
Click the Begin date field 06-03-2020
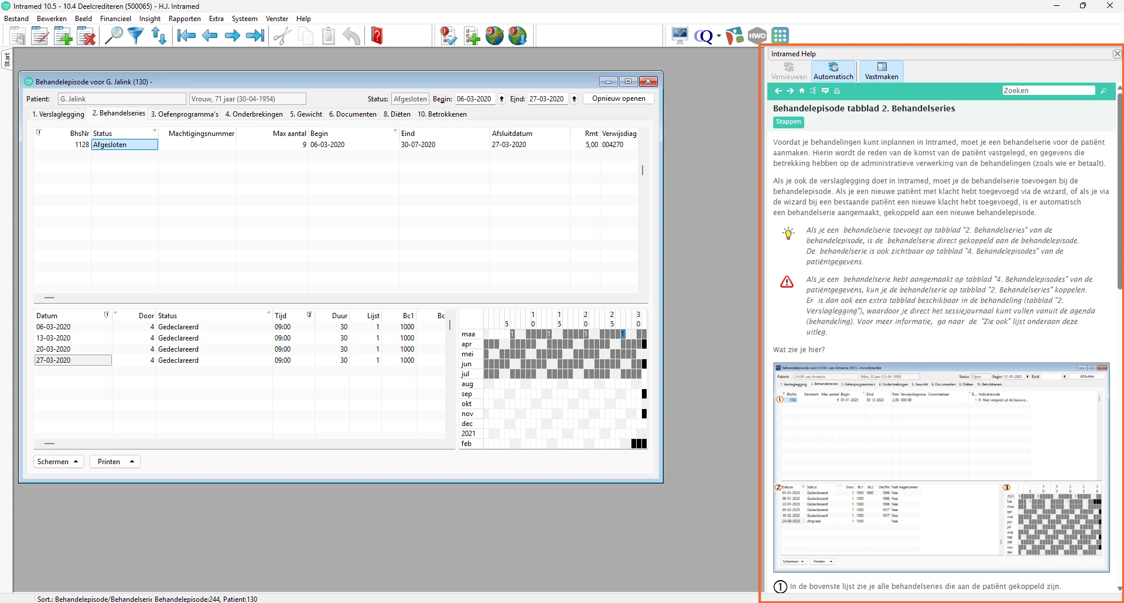475,99
